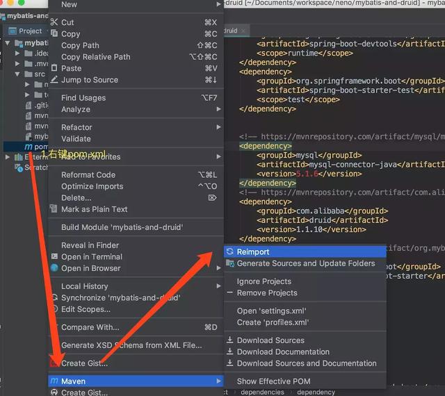The image size is (445, 396).
Task: Select Copy Path menu item
Action: click(136, 45)
